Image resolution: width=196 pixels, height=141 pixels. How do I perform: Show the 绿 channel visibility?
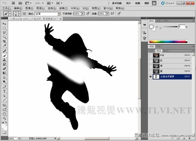(x=151, y=66)
